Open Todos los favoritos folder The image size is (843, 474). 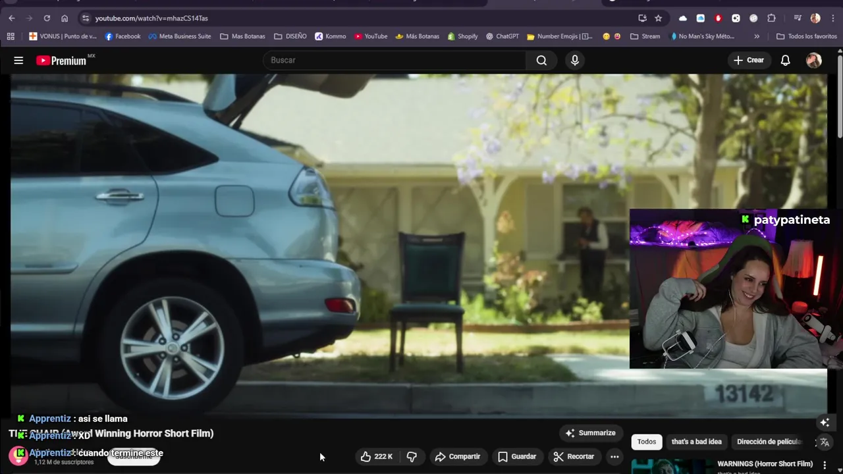[x=807, y=36]
